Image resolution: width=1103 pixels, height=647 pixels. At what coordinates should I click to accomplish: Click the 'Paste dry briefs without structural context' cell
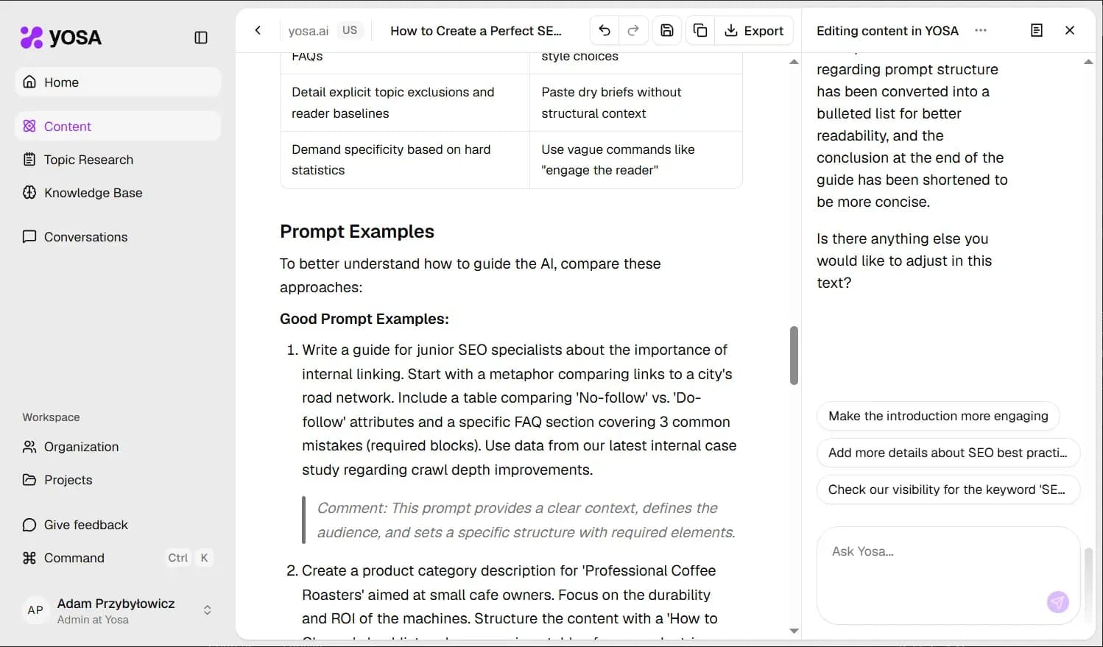tap(636, 102)
